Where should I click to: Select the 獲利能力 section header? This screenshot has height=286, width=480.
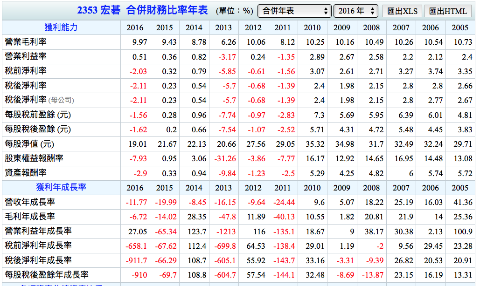click(61, 27)
